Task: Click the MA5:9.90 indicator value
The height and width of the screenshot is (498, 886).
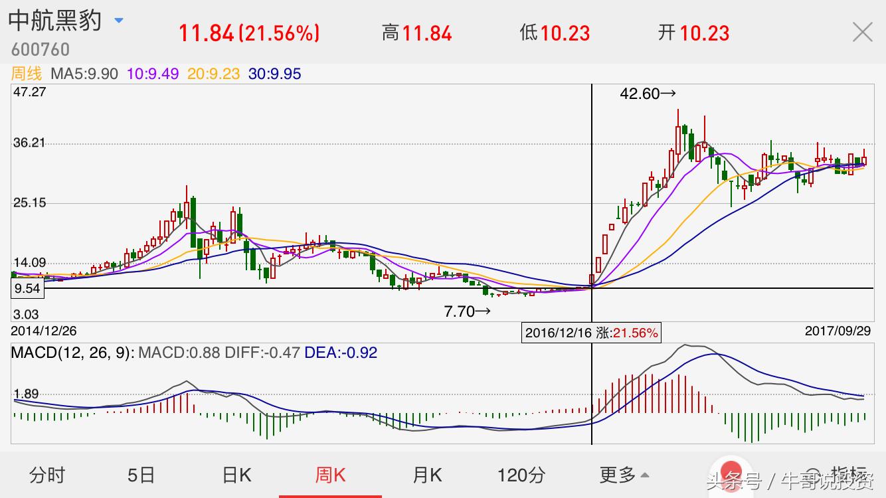Action: [x=83, y=74]
